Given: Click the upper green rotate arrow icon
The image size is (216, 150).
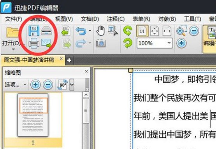Looking at the screenshot, I should tap(128, 31).
